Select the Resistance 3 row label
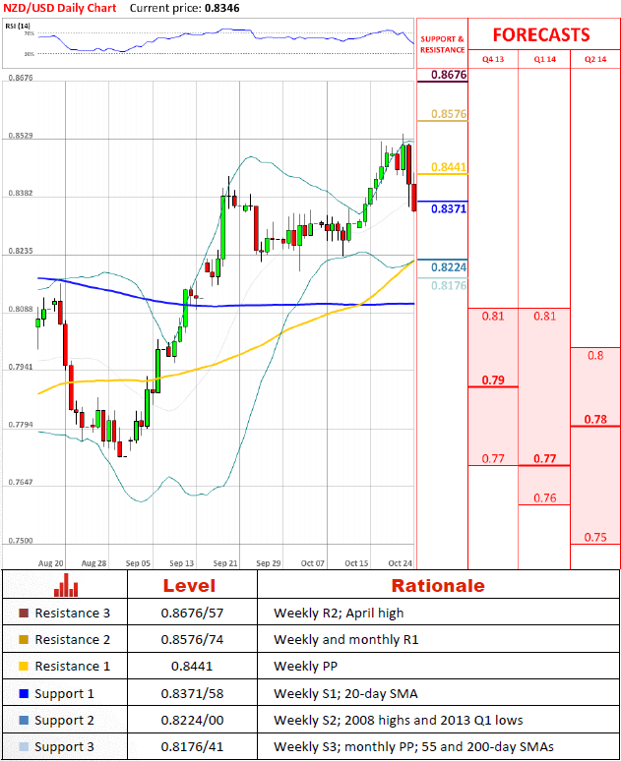This screenshot has width=621, height=761. tap(73, 613)
